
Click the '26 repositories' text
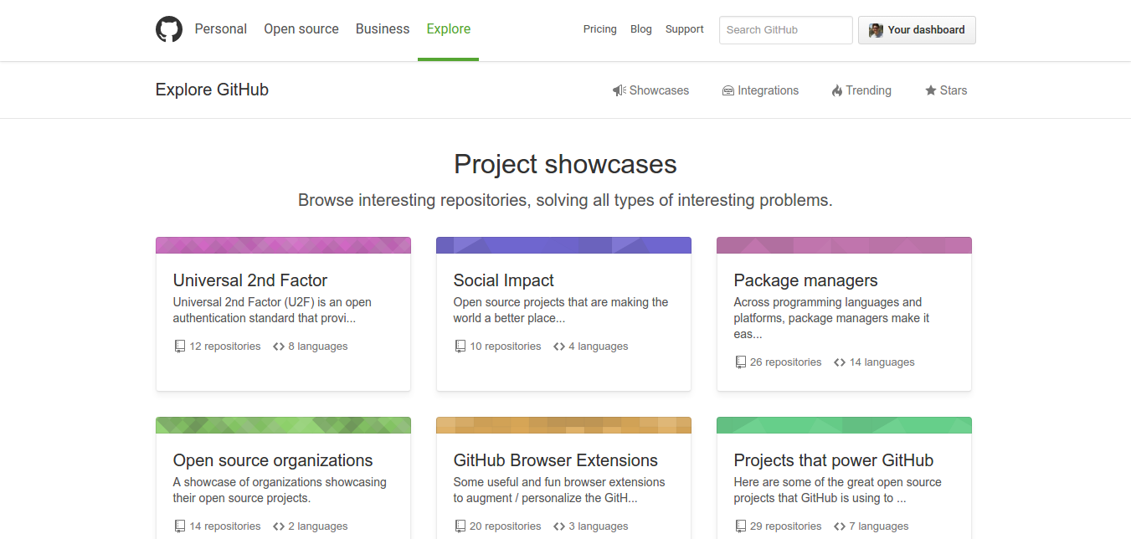tap(786, 362)
